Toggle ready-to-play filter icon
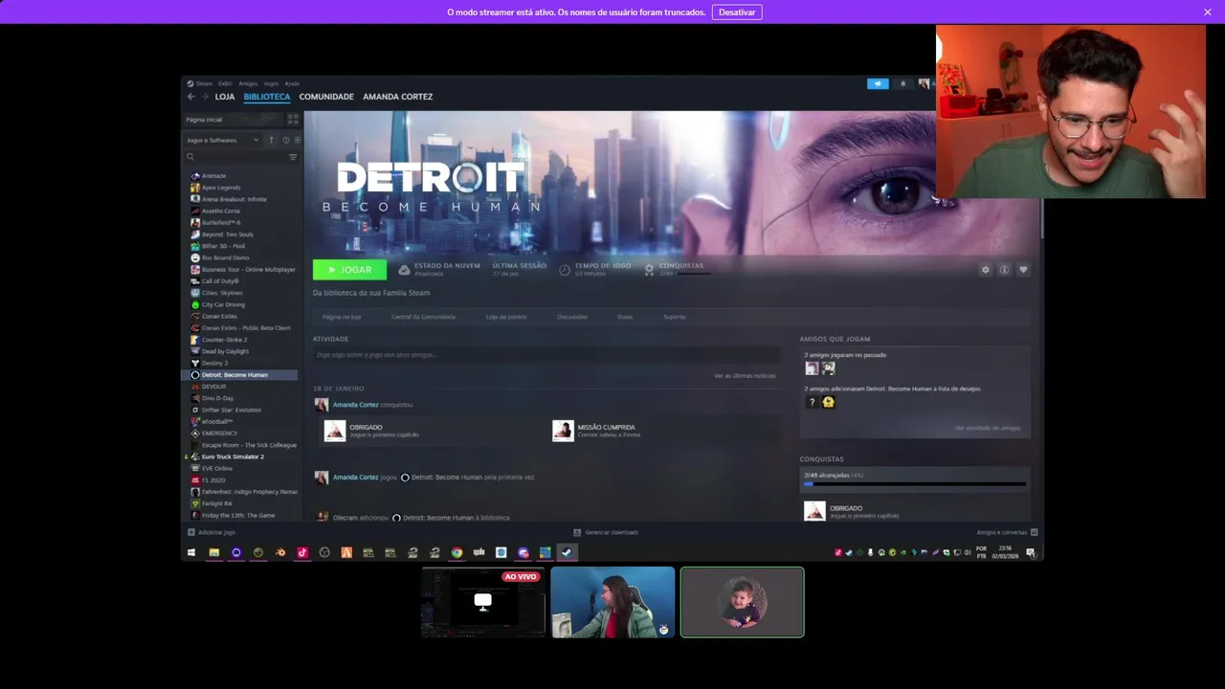Screen dimensions: 1225x689 [x=297, y=141]
